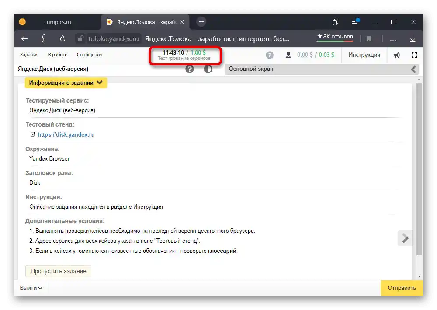
Task: Click the 11:43:10 task timer
Action: tap(173, 52)
